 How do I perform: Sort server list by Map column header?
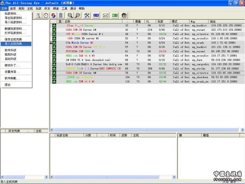click(x=199, y=21)
